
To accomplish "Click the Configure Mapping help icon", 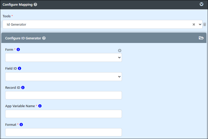I will click(35, 4).
